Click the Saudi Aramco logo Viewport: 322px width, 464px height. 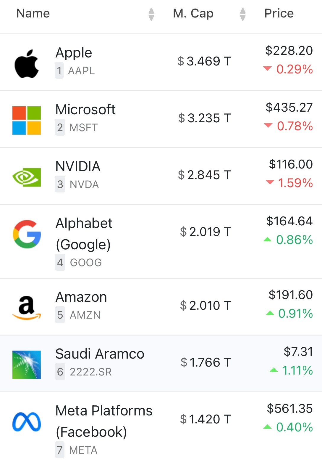(27, 365)
